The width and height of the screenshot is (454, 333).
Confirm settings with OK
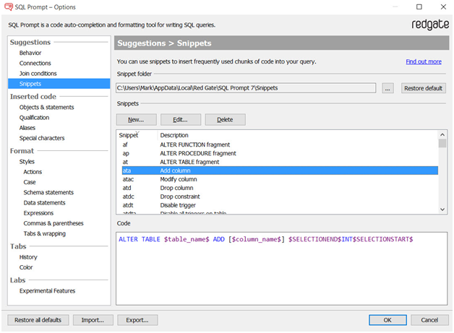387,320
